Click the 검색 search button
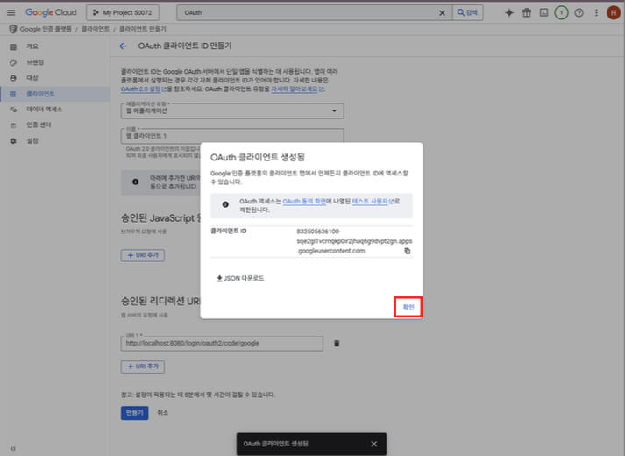The image size is (625, 456). coord(467,13)
